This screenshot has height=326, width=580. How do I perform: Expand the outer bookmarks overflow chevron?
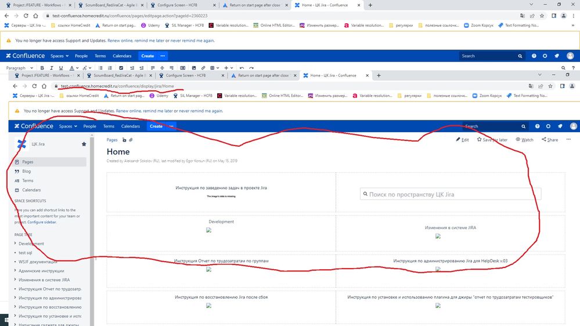tap(573, 26)
